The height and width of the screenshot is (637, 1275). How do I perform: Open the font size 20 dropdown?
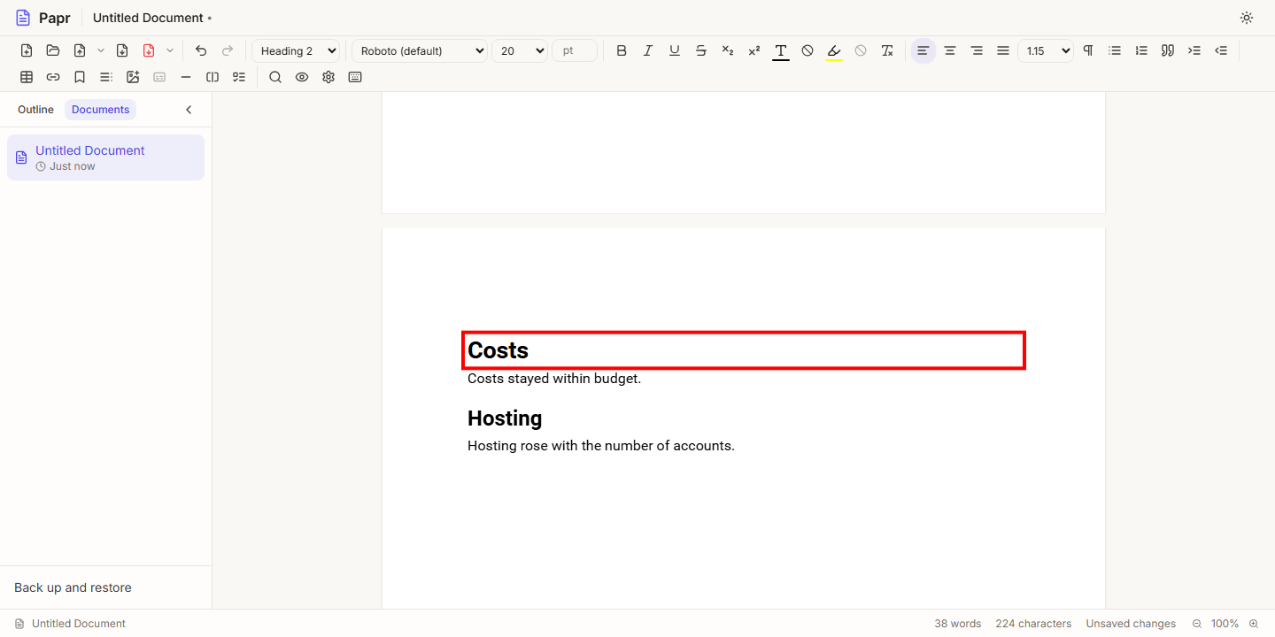coord(520,50)
